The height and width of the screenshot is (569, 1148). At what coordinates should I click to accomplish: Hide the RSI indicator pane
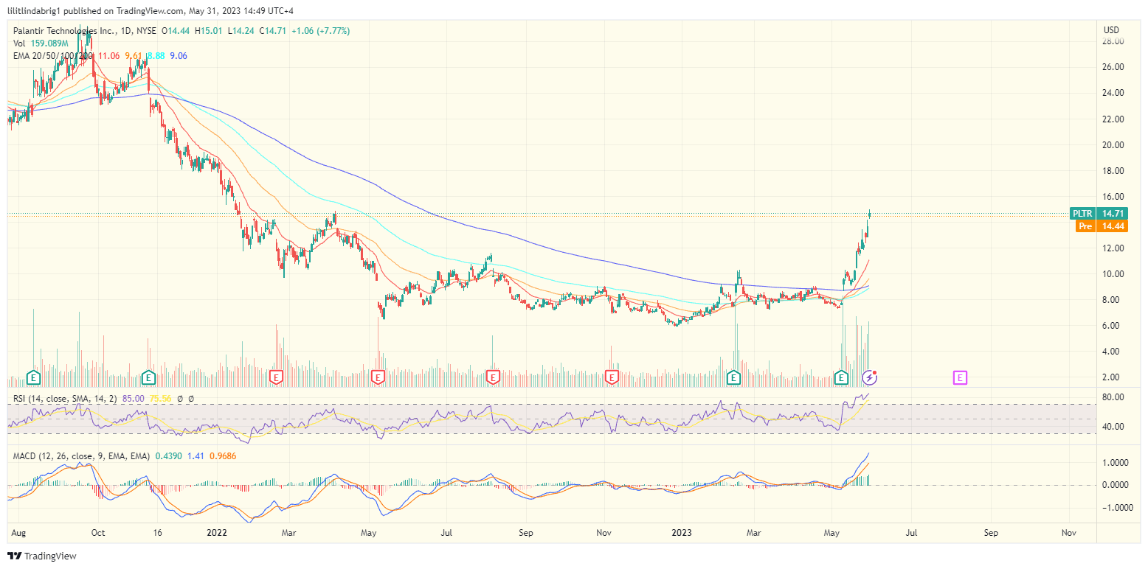[66, 399]
